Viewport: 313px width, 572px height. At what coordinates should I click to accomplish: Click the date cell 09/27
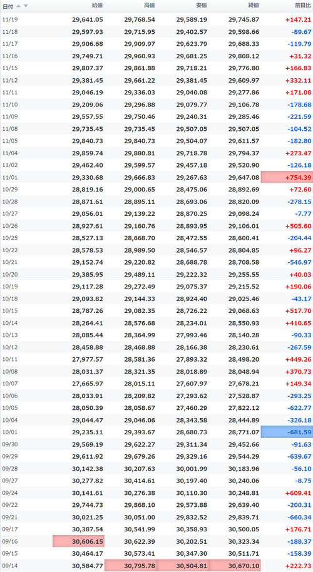tap(10, 481)
